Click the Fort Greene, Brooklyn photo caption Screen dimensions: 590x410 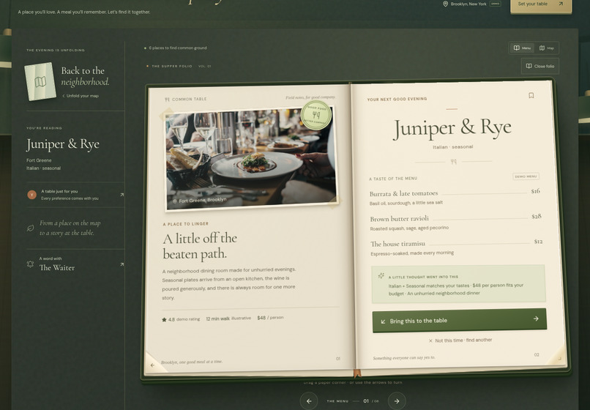coord(200,201)
